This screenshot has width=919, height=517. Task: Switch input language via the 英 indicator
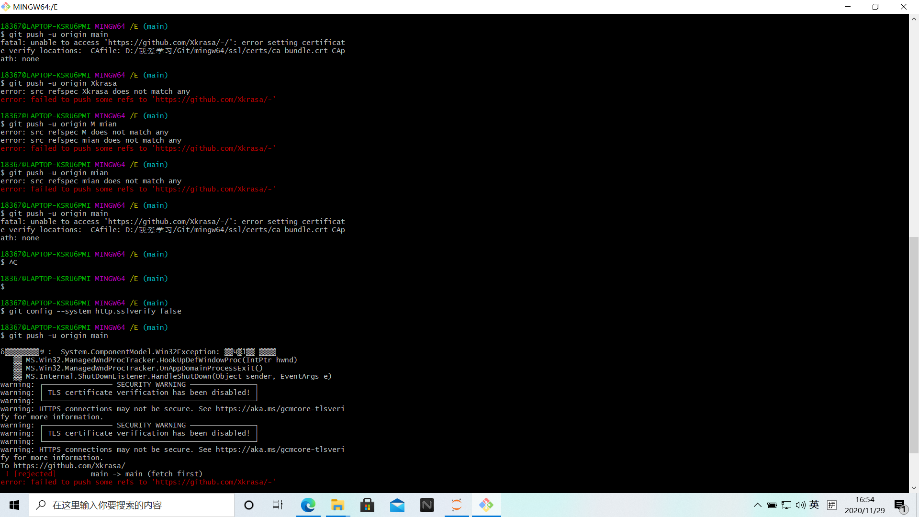(815, 505)
